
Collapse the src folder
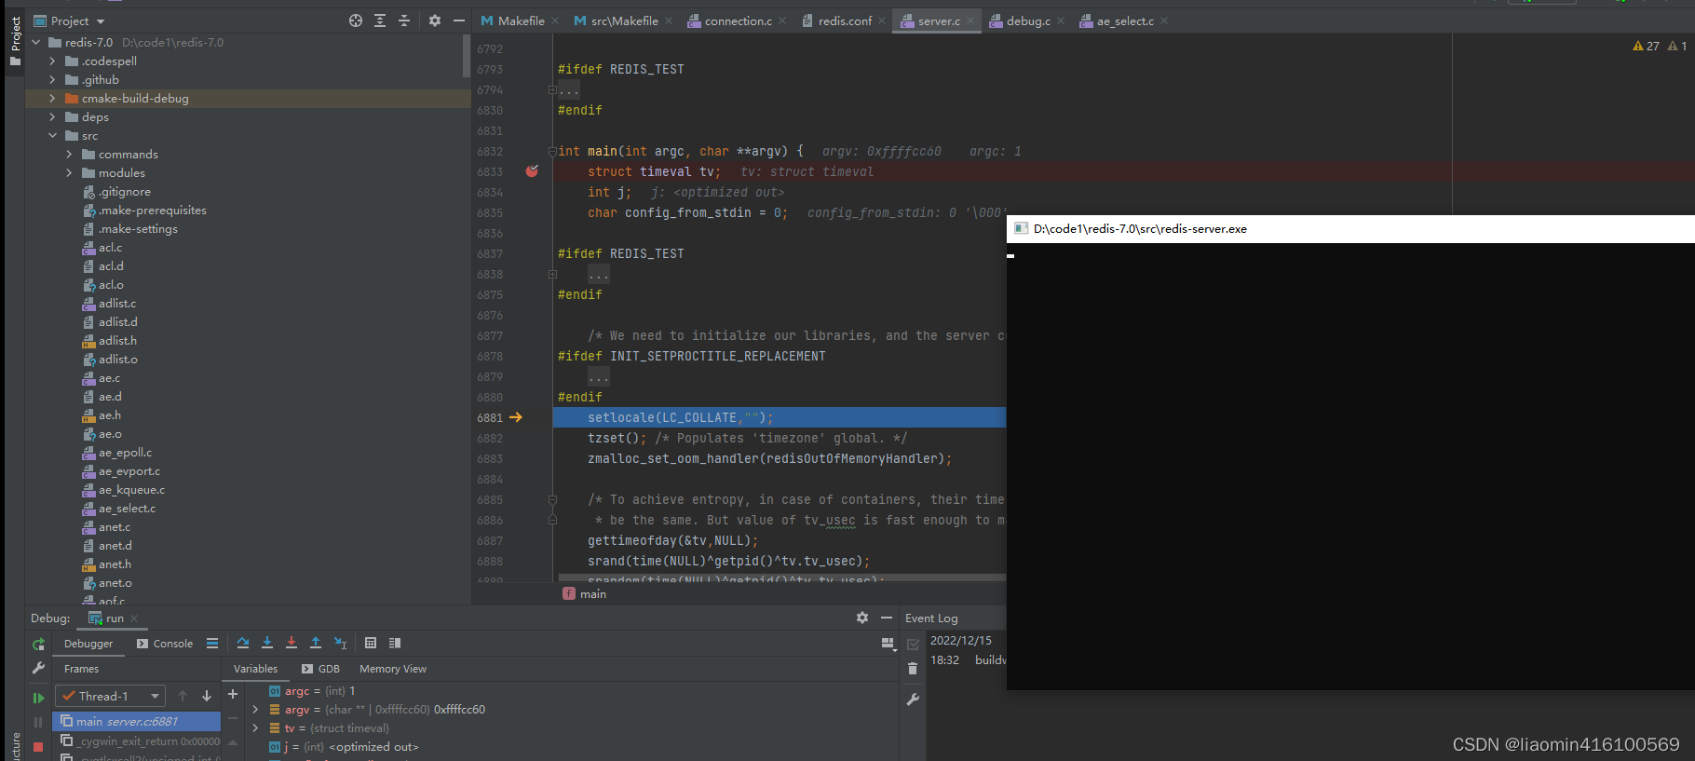(x=52, y=136)
